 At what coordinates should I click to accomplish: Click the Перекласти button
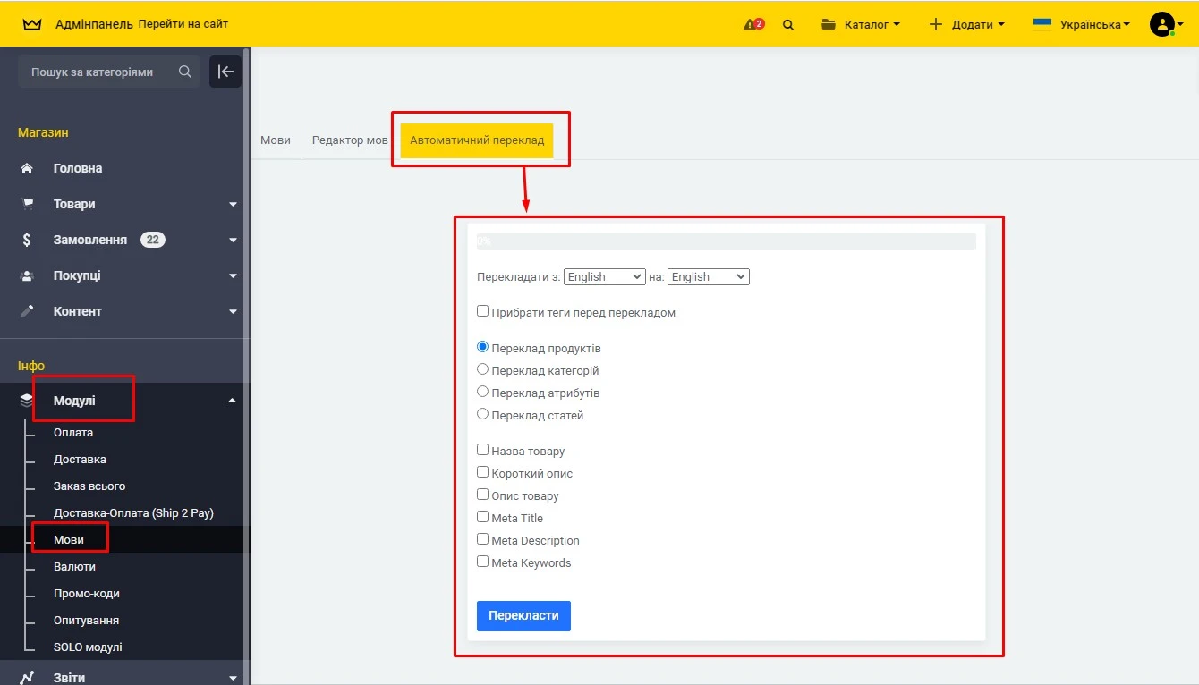523,615
